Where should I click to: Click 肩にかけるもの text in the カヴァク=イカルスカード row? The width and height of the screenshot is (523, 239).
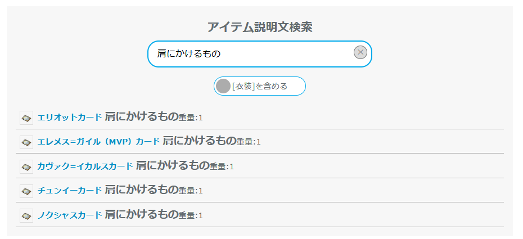click(172, 166)
